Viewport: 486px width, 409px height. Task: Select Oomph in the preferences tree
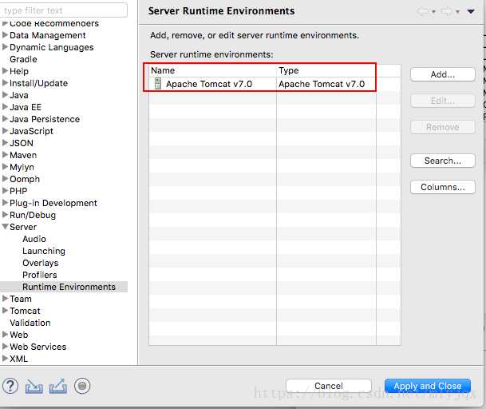pos(25,179)
